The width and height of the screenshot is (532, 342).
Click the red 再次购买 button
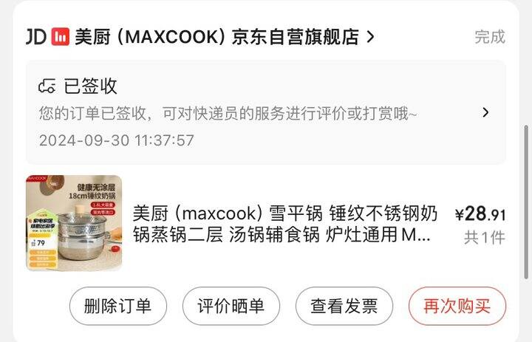pos(457,306)
